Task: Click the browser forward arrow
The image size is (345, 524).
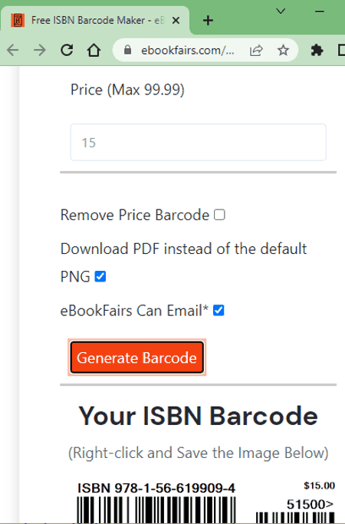Action: point(40,51)
